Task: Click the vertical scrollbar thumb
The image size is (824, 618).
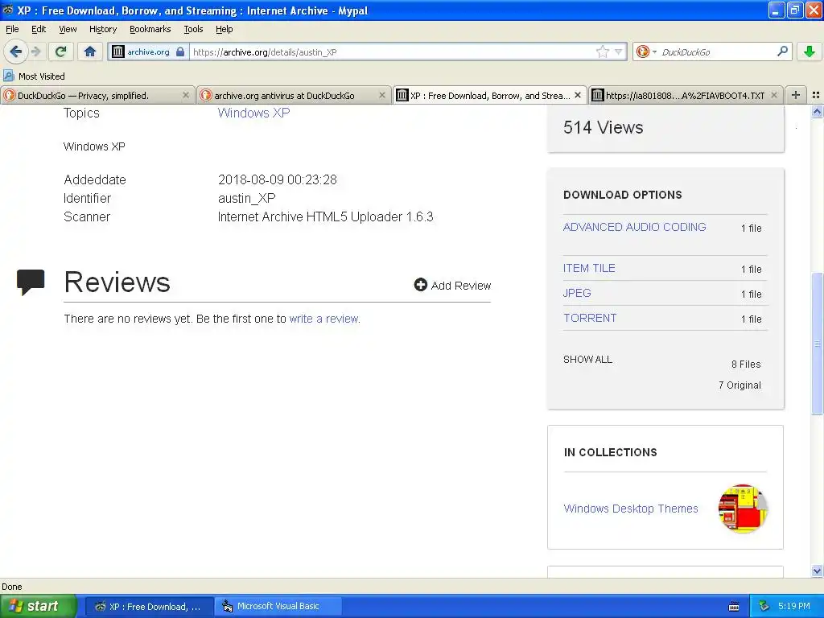Action: tap(817, 343)
